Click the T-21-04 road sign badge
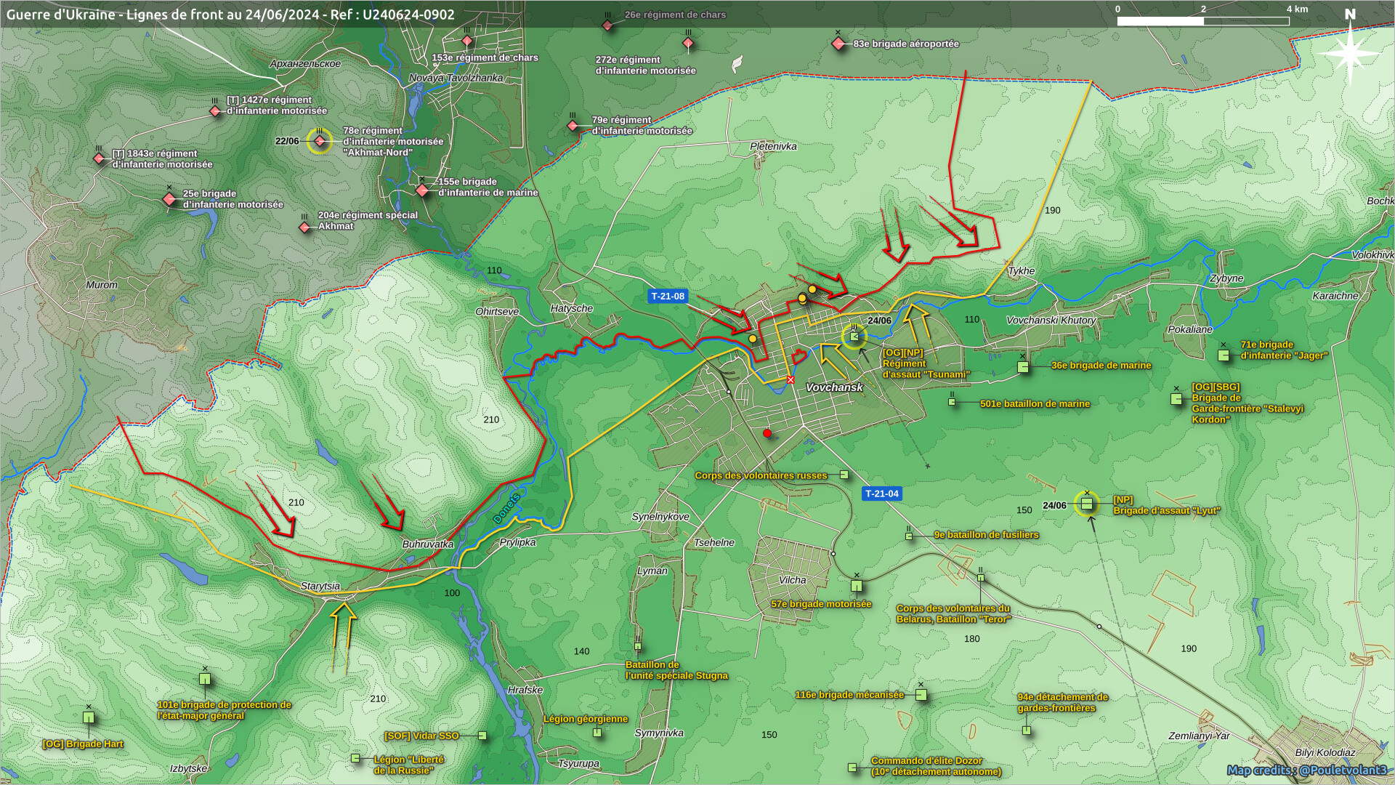The height and width of the screenshot is (785, 1395). click(x=881, y=494)
